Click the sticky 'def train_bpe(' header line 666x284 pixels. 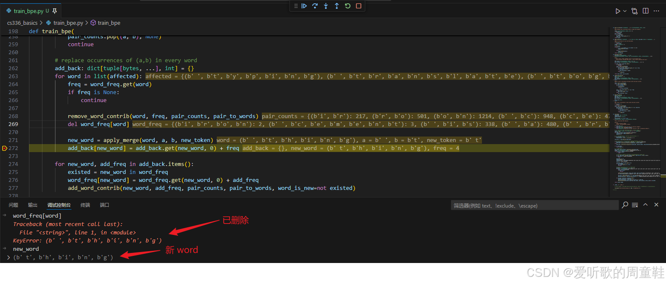[51, 32]
